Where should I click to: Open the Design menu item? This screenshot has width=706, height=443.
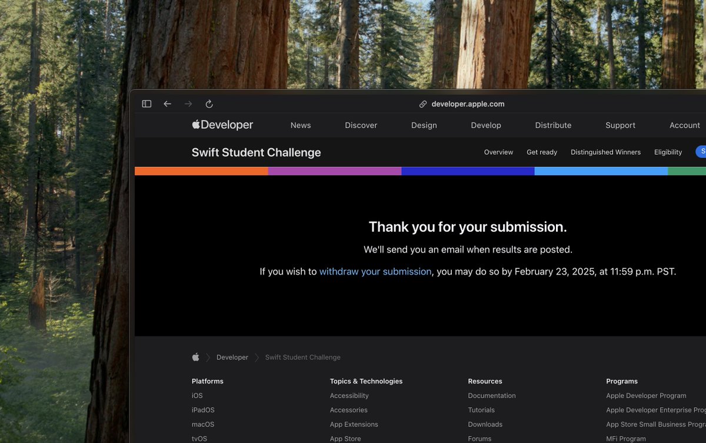pyautogui.click(x=424, y=125)
